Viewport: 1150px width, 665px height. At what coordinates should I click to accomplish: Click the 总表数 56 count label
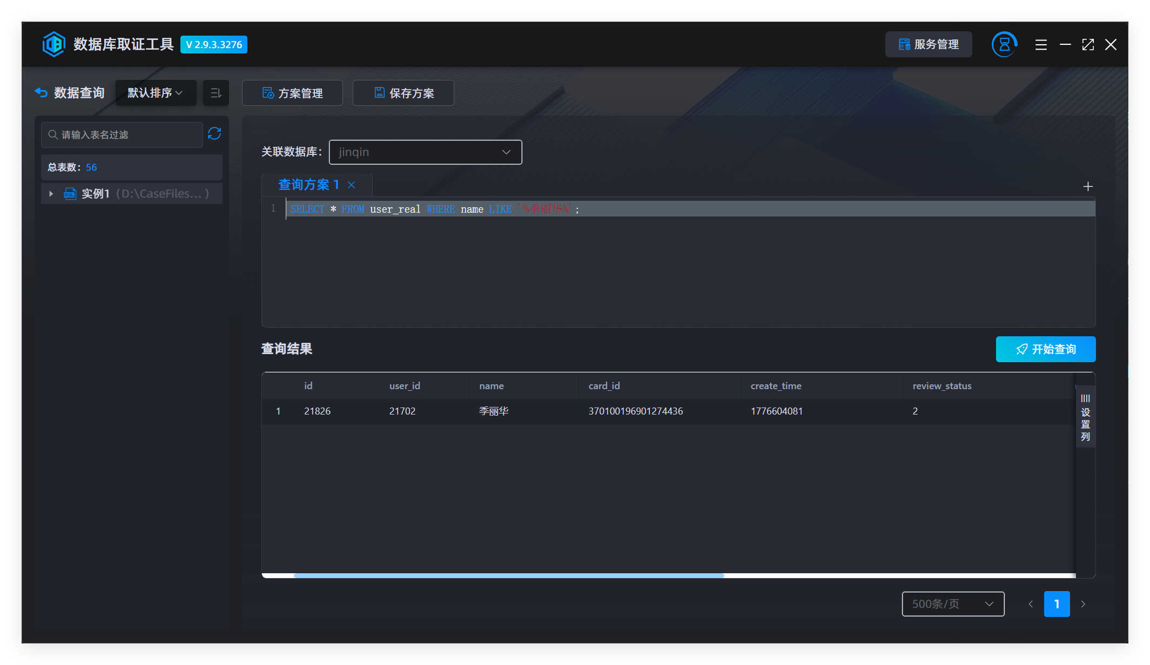72,167
